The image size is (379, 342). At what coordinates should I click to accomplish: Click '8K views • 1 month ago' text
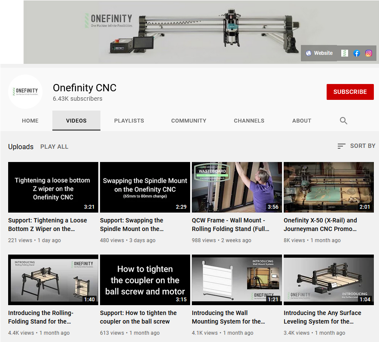(x=312, y=240)
